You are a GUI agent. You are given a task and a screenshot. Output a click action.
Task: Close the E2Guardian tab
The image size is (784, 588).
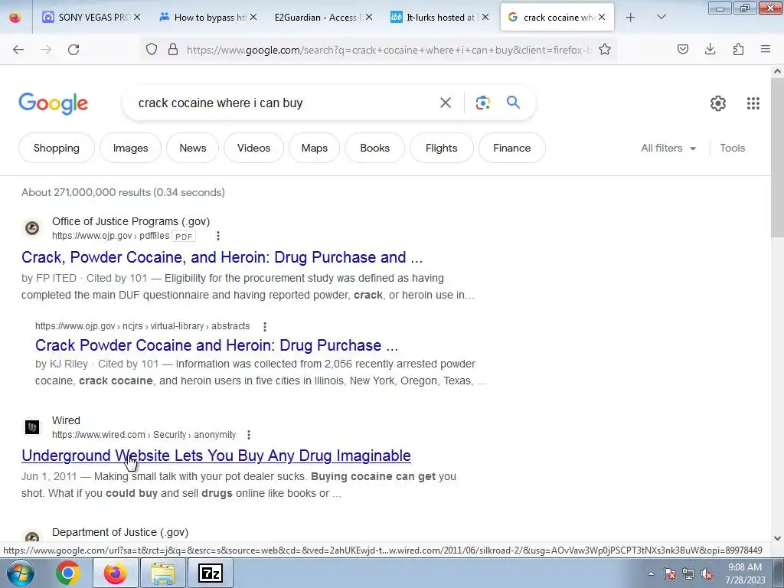tap(368, 18)
